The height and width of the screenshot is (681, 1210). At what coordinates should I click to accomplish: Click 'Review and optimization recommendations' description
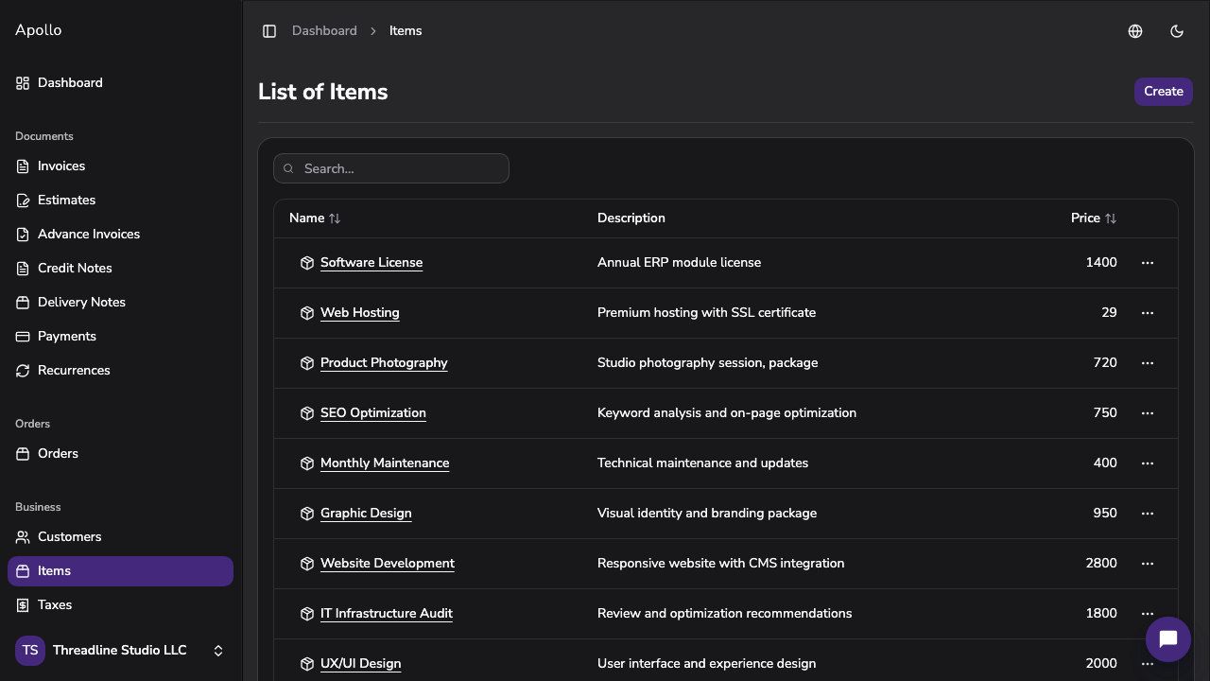724,614
